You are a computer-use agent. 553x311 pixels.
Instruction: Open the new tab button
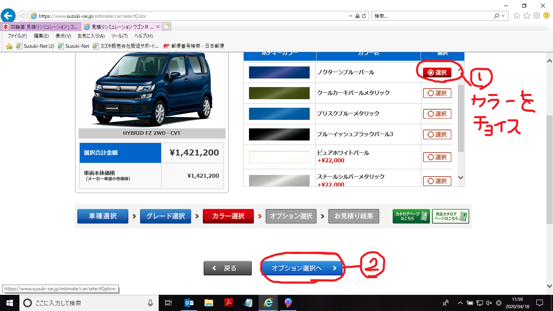tap(167, 27)
